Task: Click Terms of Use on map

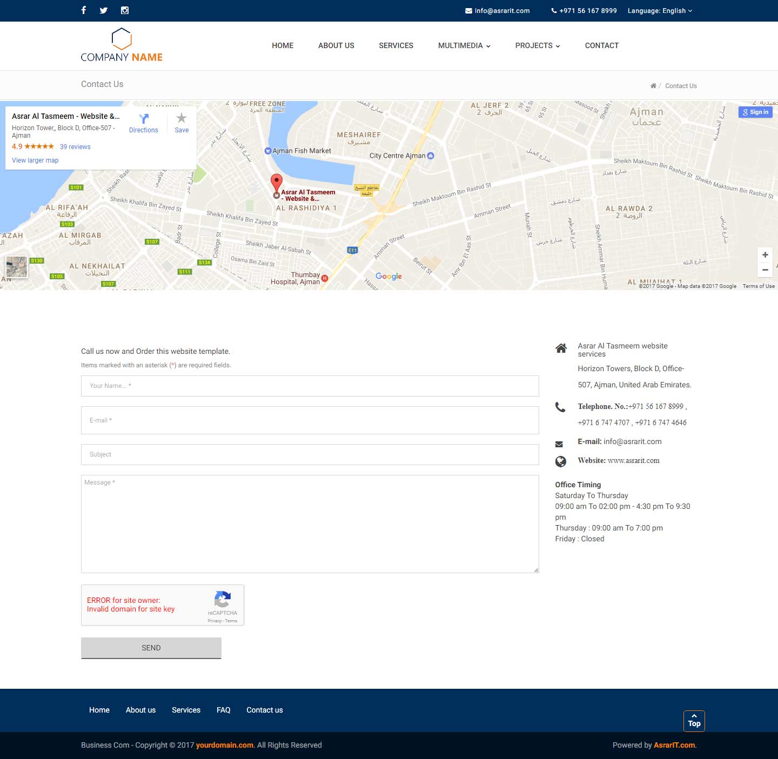Action: coord(759,286)
